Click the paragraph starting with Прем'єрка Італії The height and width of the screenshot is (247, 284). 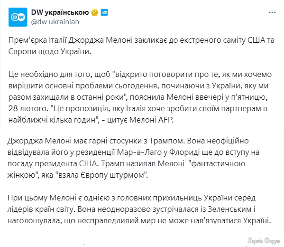pyautogui.click(x=141, y=46)
